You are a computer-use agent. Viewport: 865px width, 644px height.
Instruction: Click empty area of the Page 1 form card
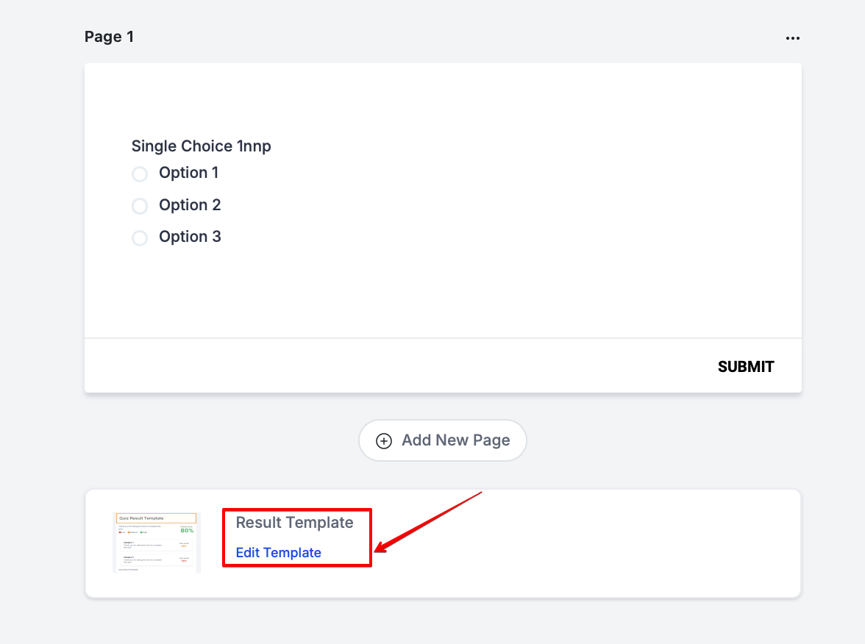[515, 221]
